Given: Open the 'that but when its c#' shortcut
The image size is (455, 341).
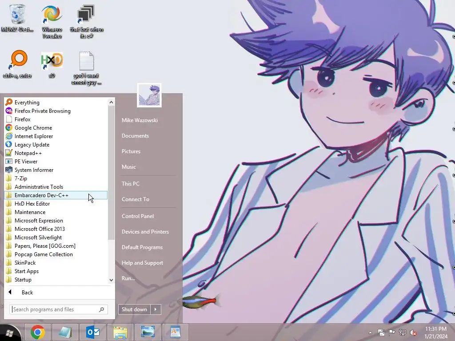Looking at the screenshot, I should [87, 21].
